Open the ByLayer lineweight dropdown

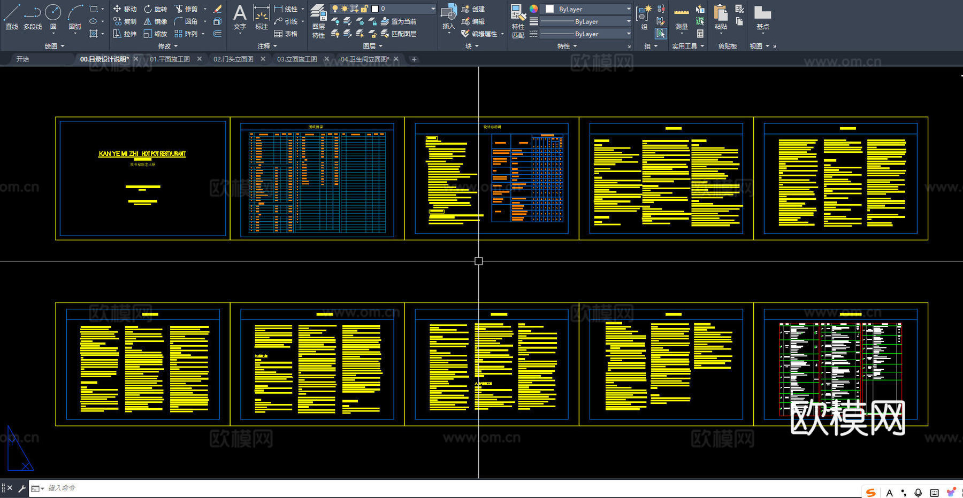pos(586,21)
